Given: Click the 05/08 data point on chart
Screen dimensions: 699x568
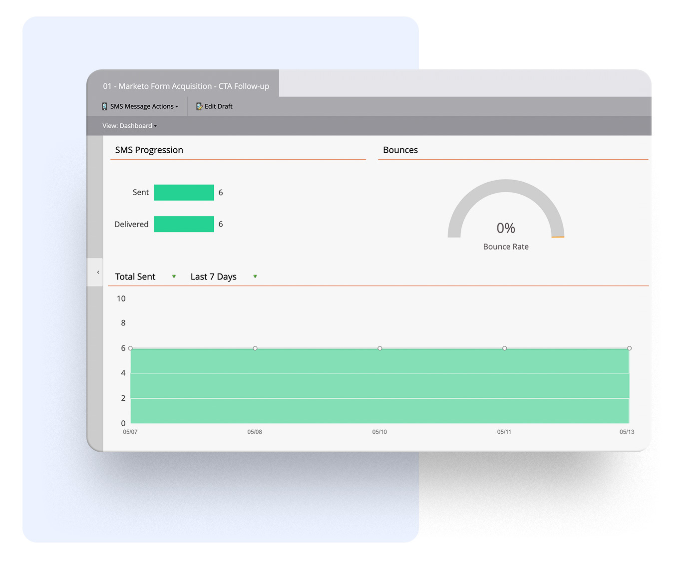Looking at the screenshot, I should (x=255, y=348).
